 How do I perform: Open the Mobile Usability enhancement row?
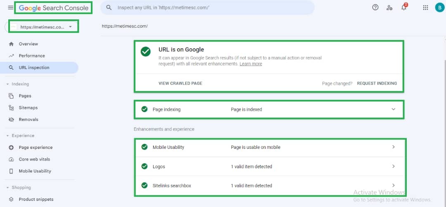coord(268,147)
